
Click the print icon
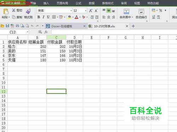(17, 26)
